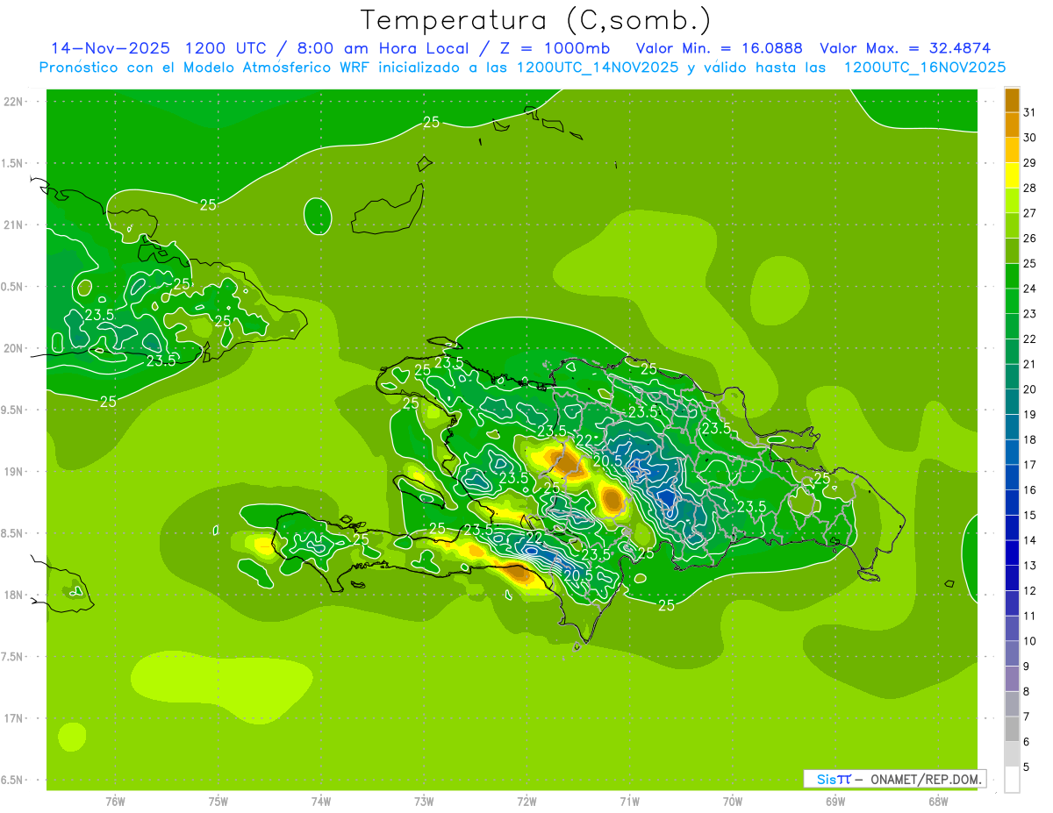Click the 71W longitude axis label
The width and height of the screenshot is (1053, 813).
[629, 802]
